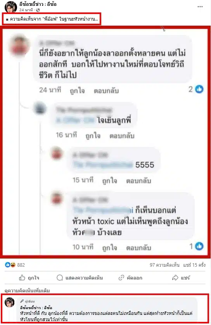
Task: Open the 97 ความคิดเห็น comments count
Action: click(x=164, y=265)
